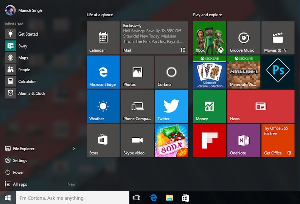Launch the Candy Crush Soda tile
This screenshot has height=204, width=300.
coord(171,141)
